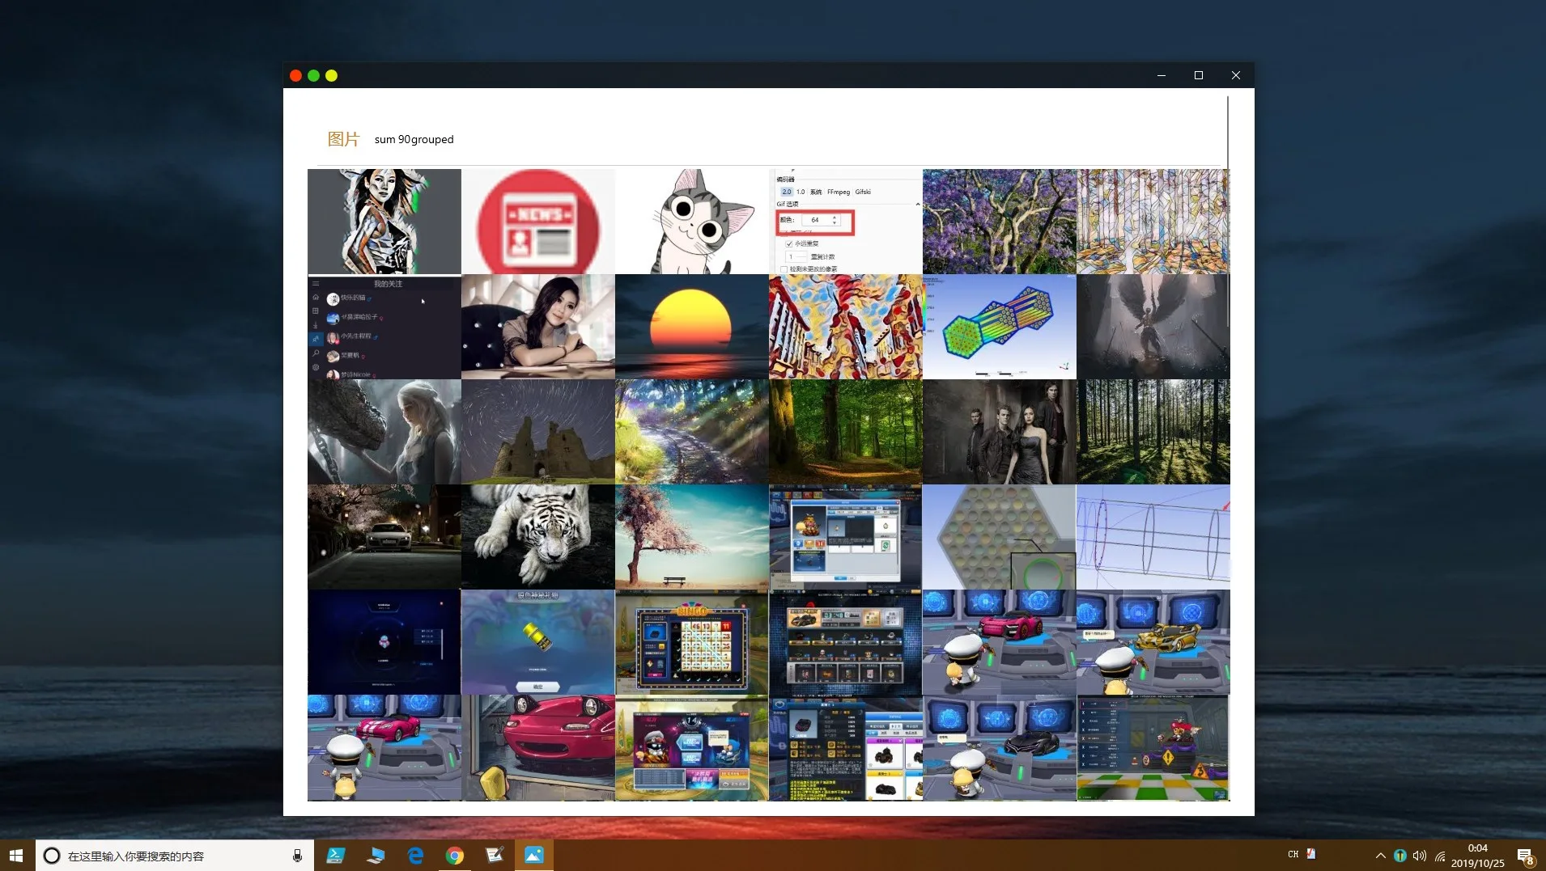This screenshot has height=871, width=1546.
Task: Open the yellow car garage thumbnail
Action: [1153, 642]
